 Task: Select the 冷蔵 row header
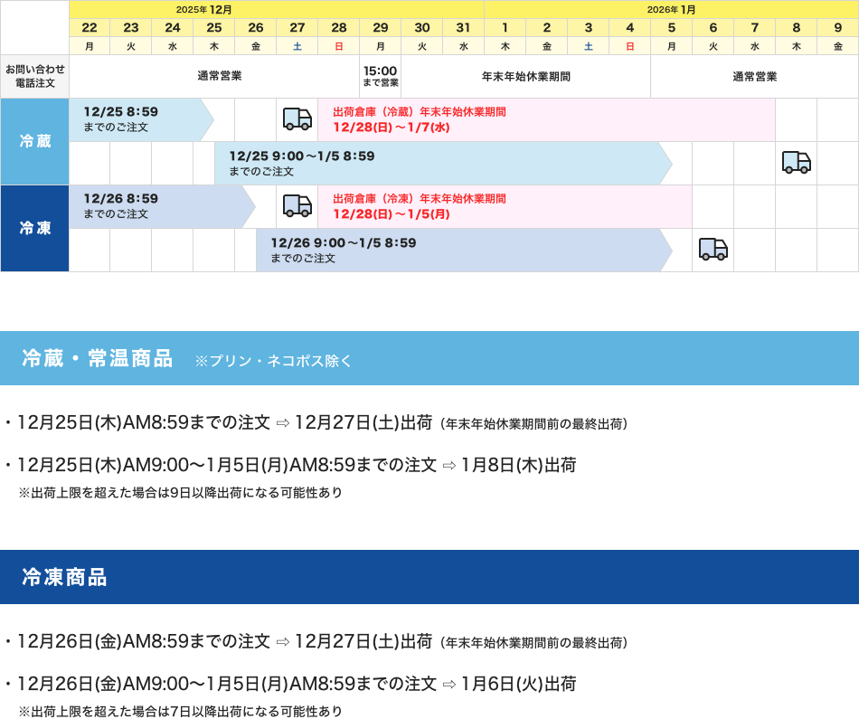tap(35, 141)
